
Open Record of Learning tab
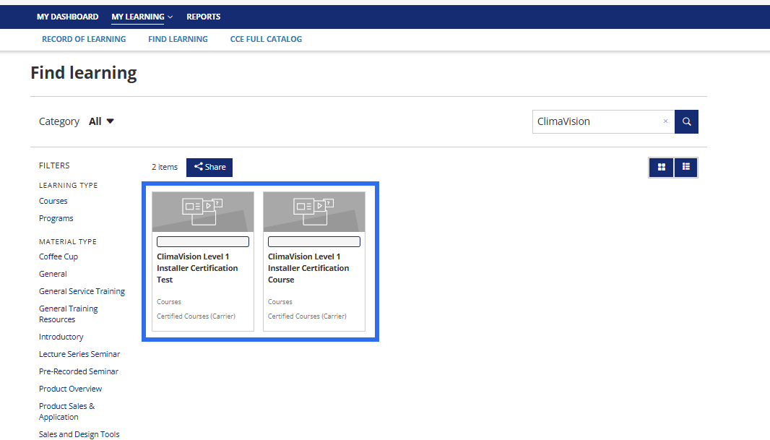(84, 39)
